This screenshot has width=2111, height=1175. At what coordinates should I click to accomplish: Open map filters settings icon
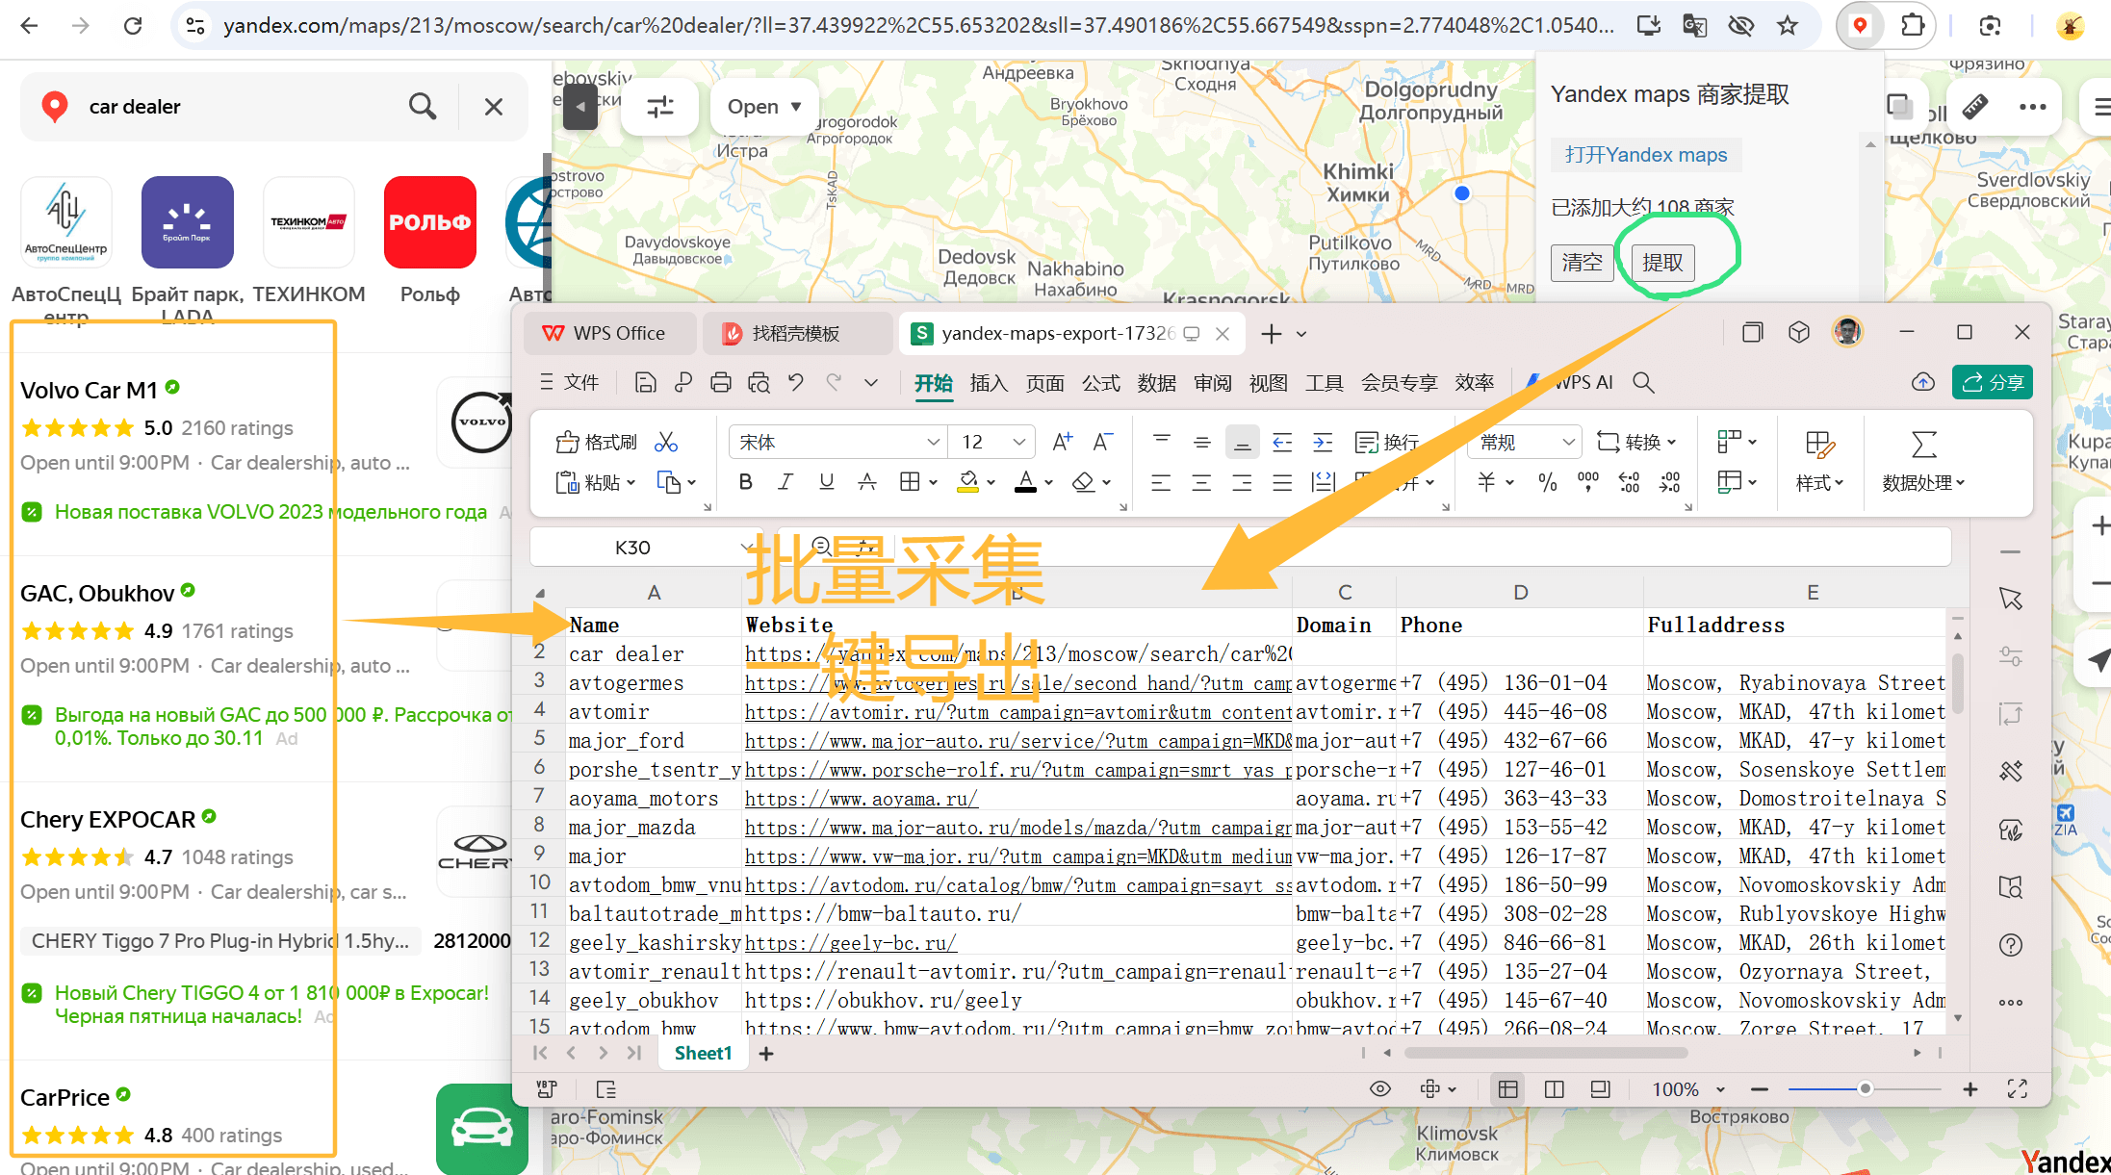(x=660, y=107)
